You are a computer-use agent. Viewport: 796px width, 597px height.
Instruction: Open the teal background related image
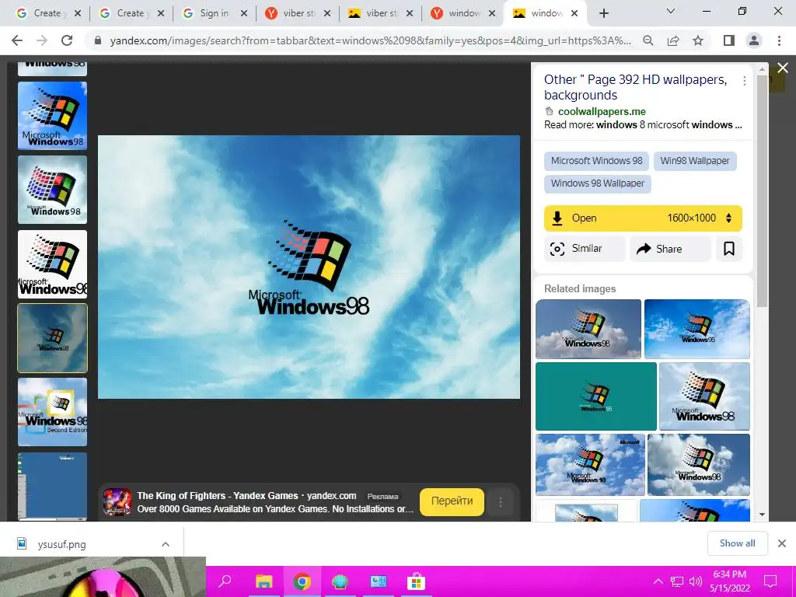click(596, 396)
